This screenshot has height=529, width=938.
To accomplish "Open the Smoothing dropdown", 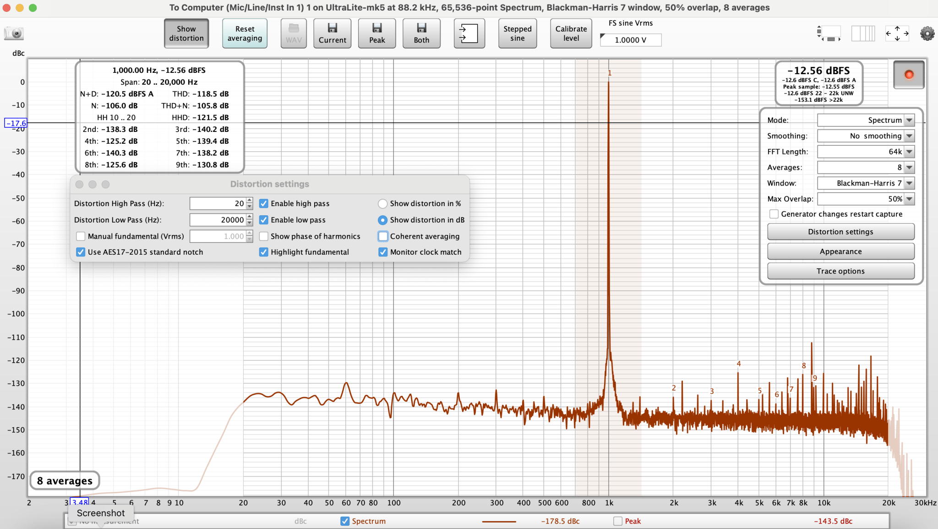I will point(866,136).
